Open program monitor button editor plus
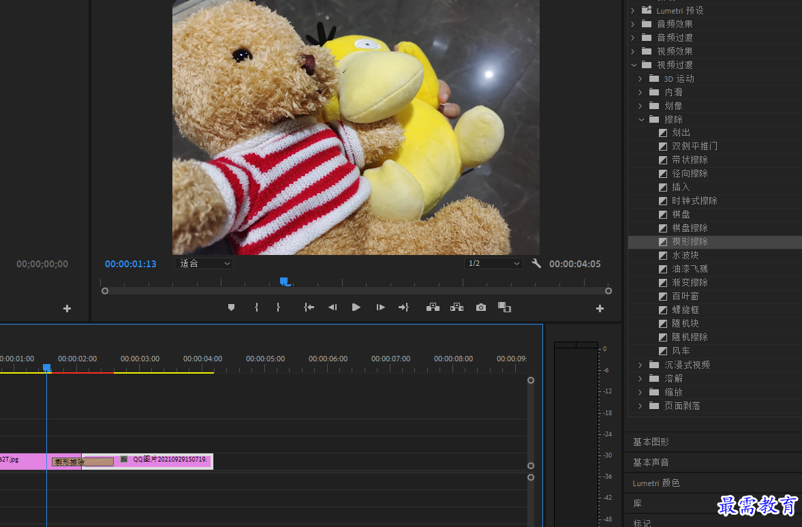Screen dimensions: 802x527 click(600, 309)
